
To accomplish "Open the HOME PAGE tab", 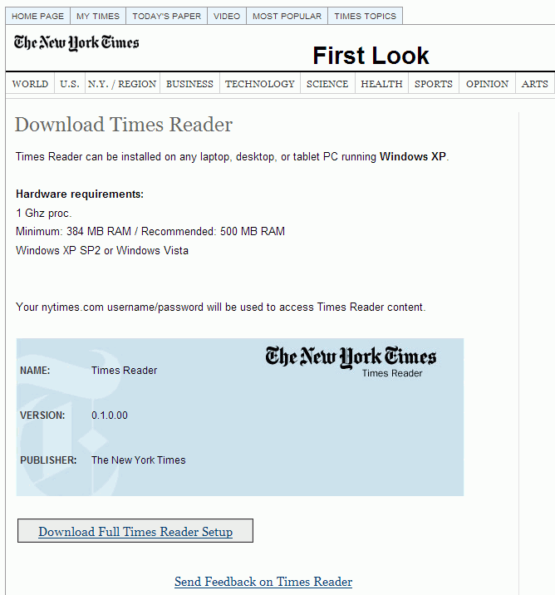I will pos(37,16).
